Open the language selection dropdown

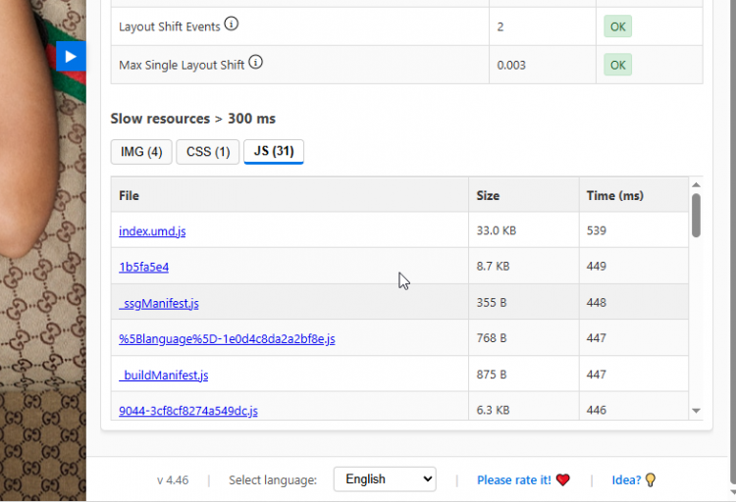pos(385,479)
